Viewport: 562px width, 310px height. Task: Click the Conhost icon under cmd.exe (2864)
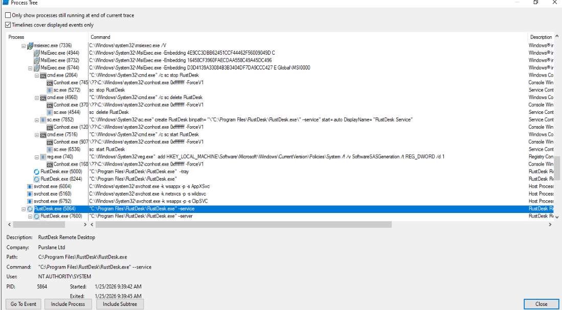(x=50, y=83)
